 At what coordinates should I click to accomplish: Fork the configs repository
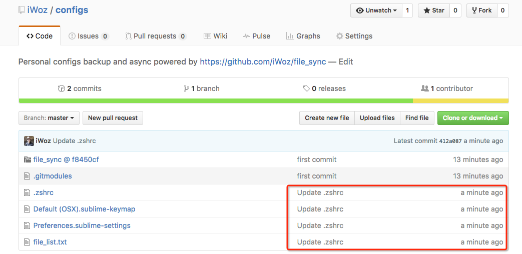click(482, 10)
